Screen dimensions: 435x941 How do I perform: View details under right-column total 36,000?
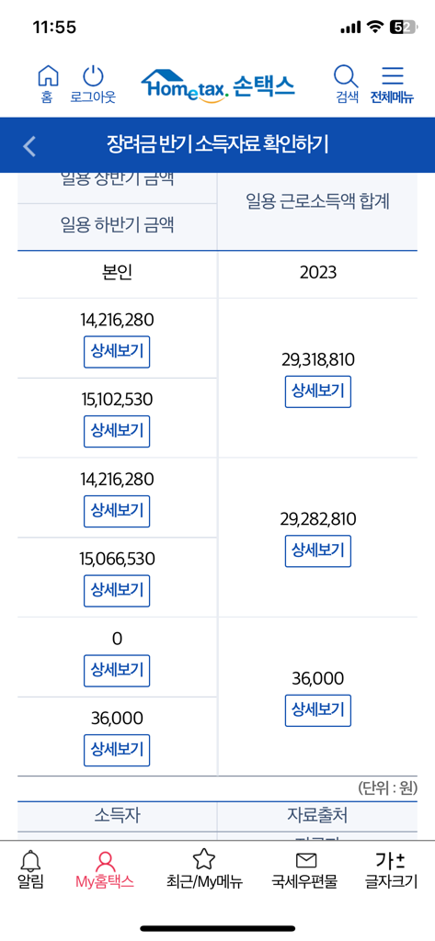click(x=318, y=710)
